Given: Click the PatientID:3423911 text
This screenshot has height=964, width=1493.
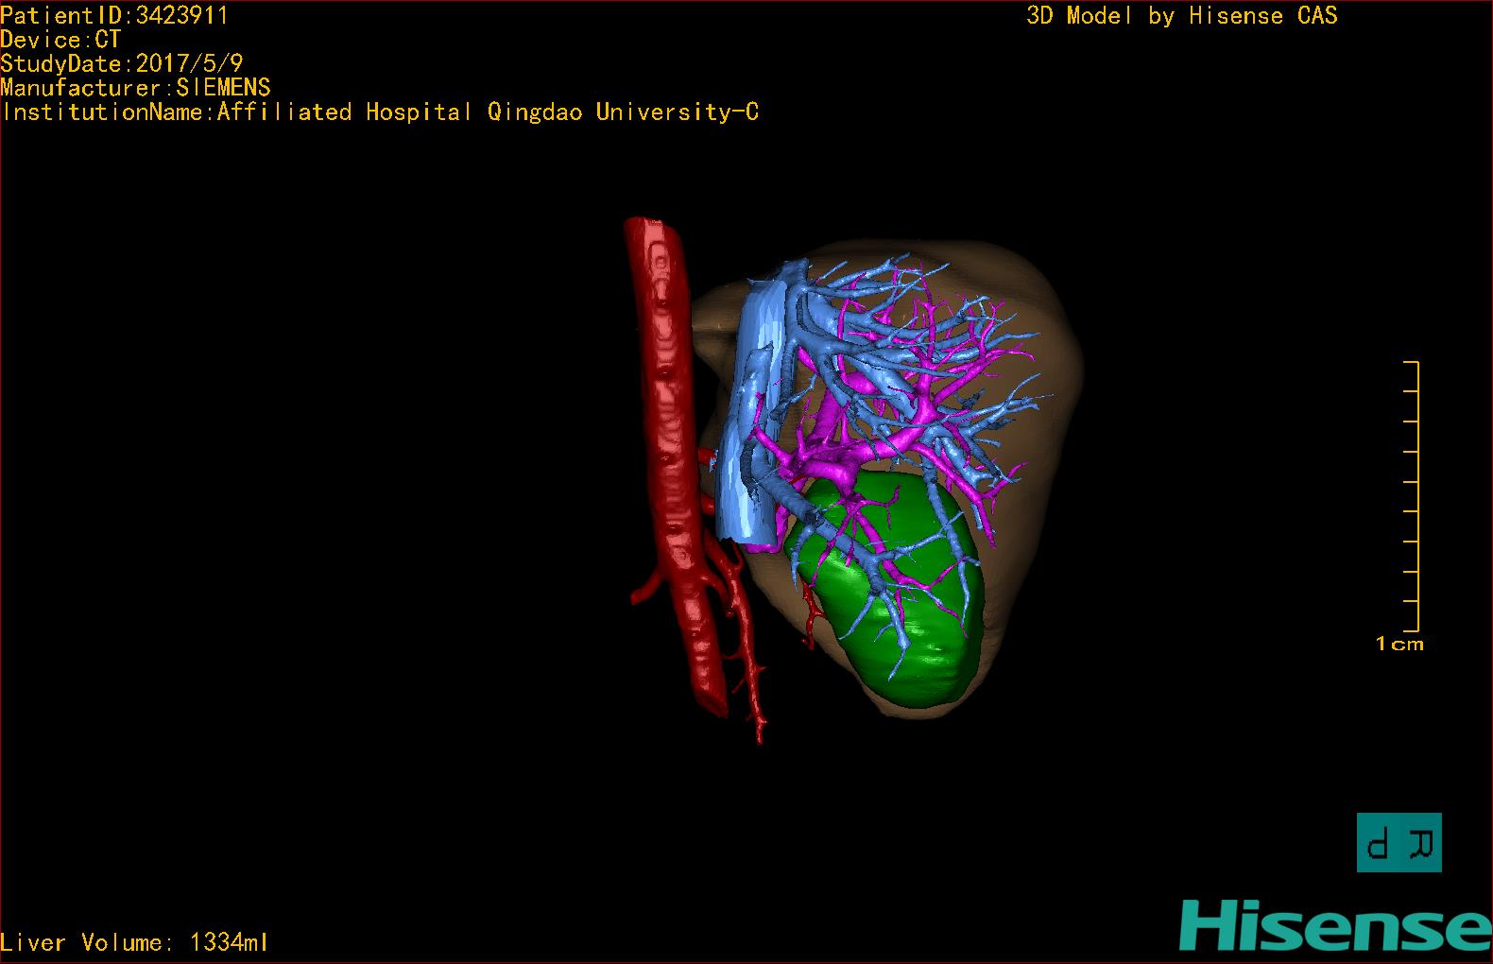Looking at the screenshot, I should [114, 15].
